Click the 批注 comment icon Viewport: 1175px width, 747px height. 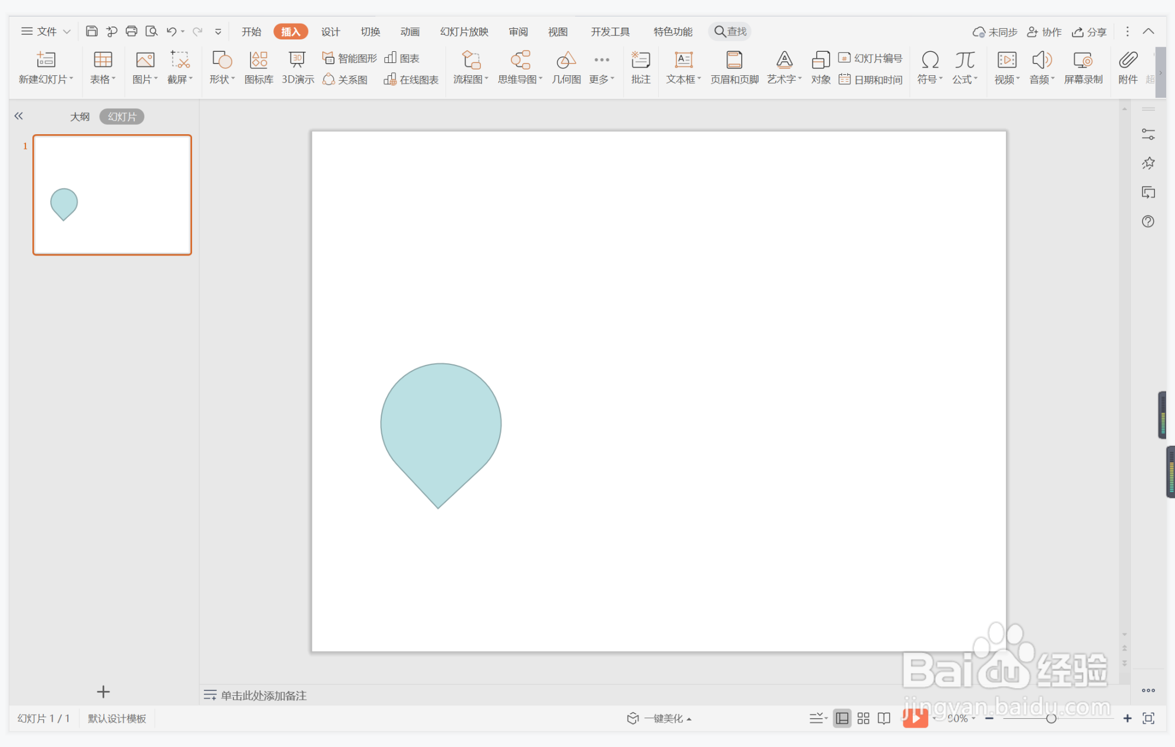641,67
